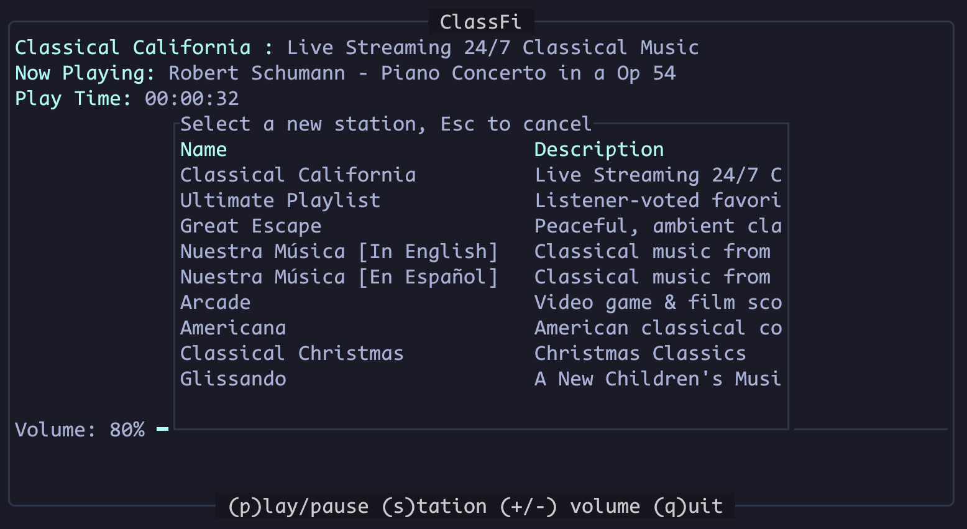Click the Play Time counter

click(191, 99)
